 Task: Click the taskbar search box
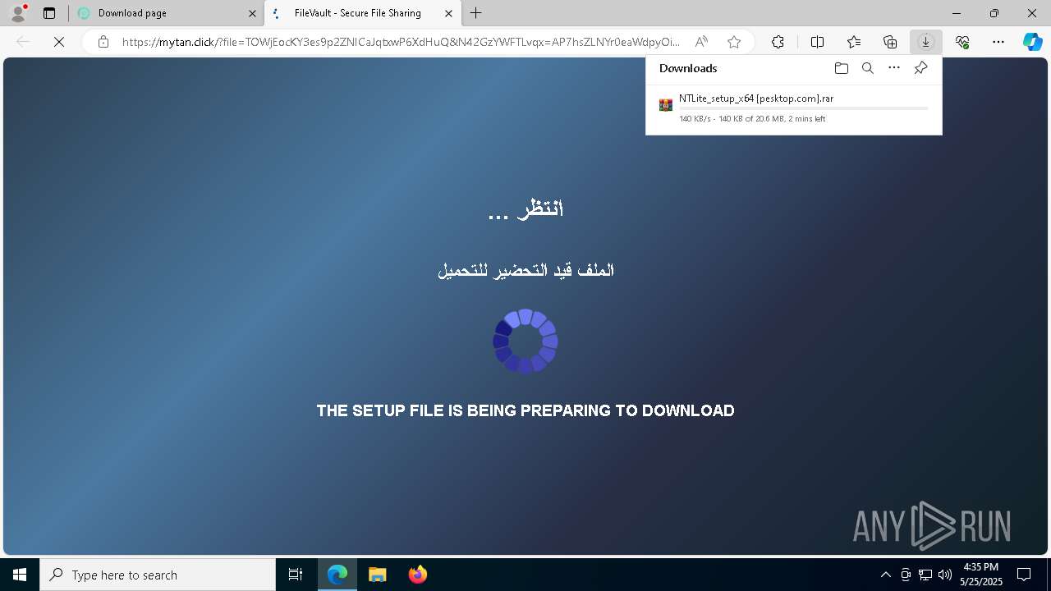coord(158,575)
